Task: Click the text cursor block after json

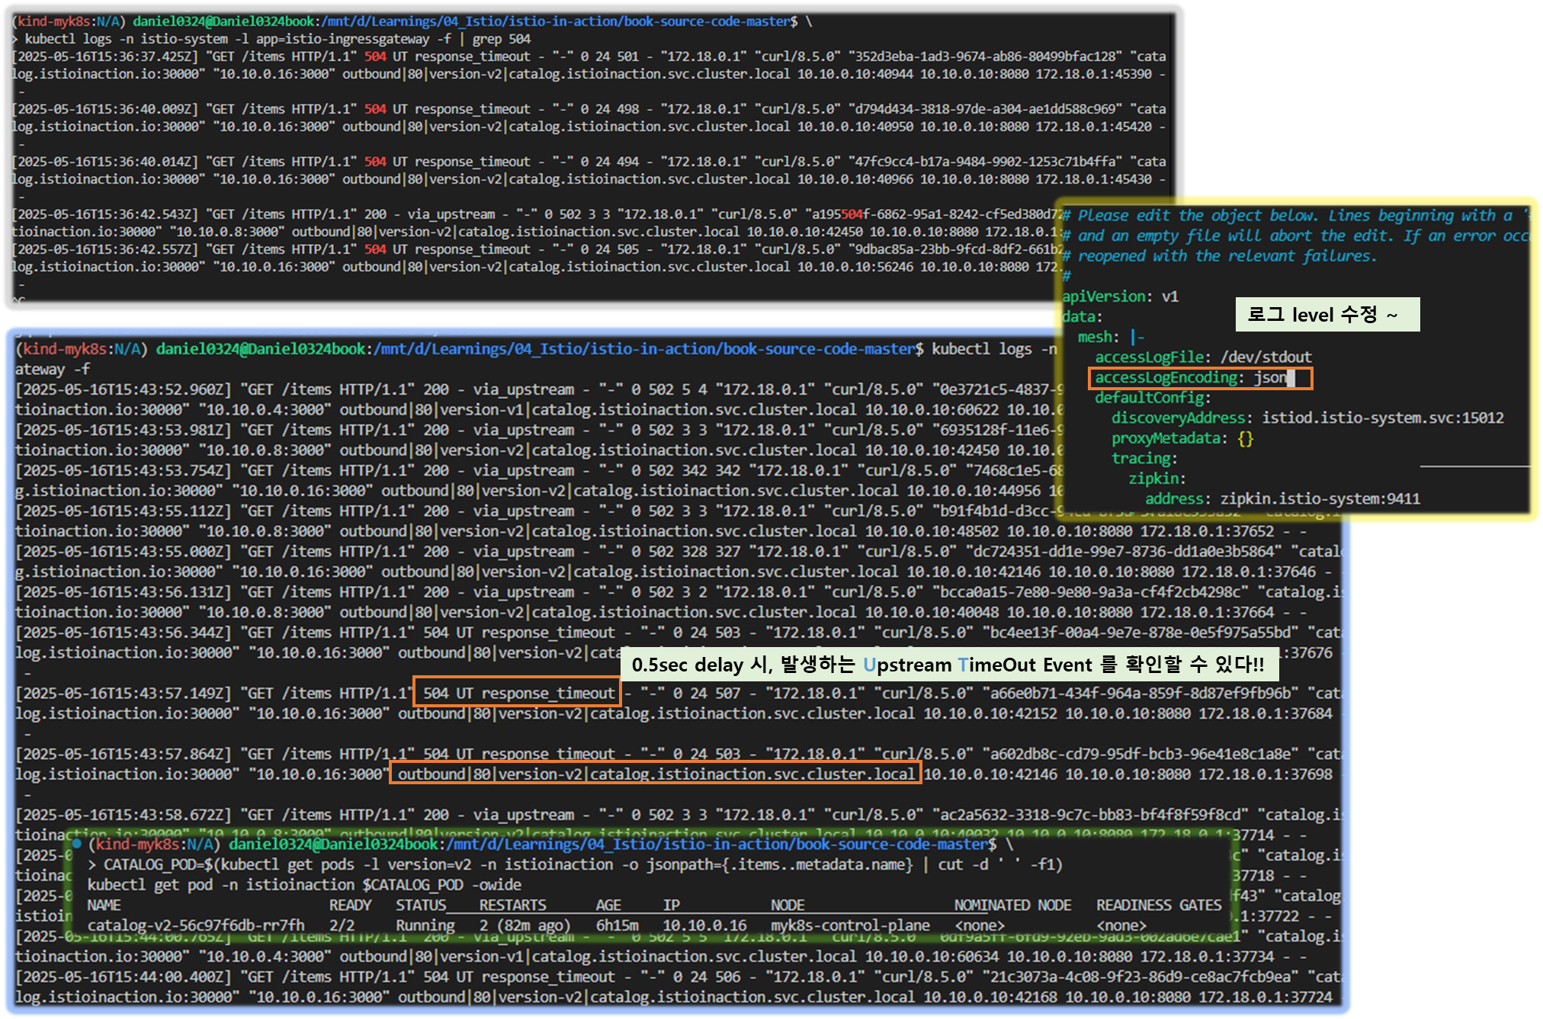Action: click(x=1291, y=378)
